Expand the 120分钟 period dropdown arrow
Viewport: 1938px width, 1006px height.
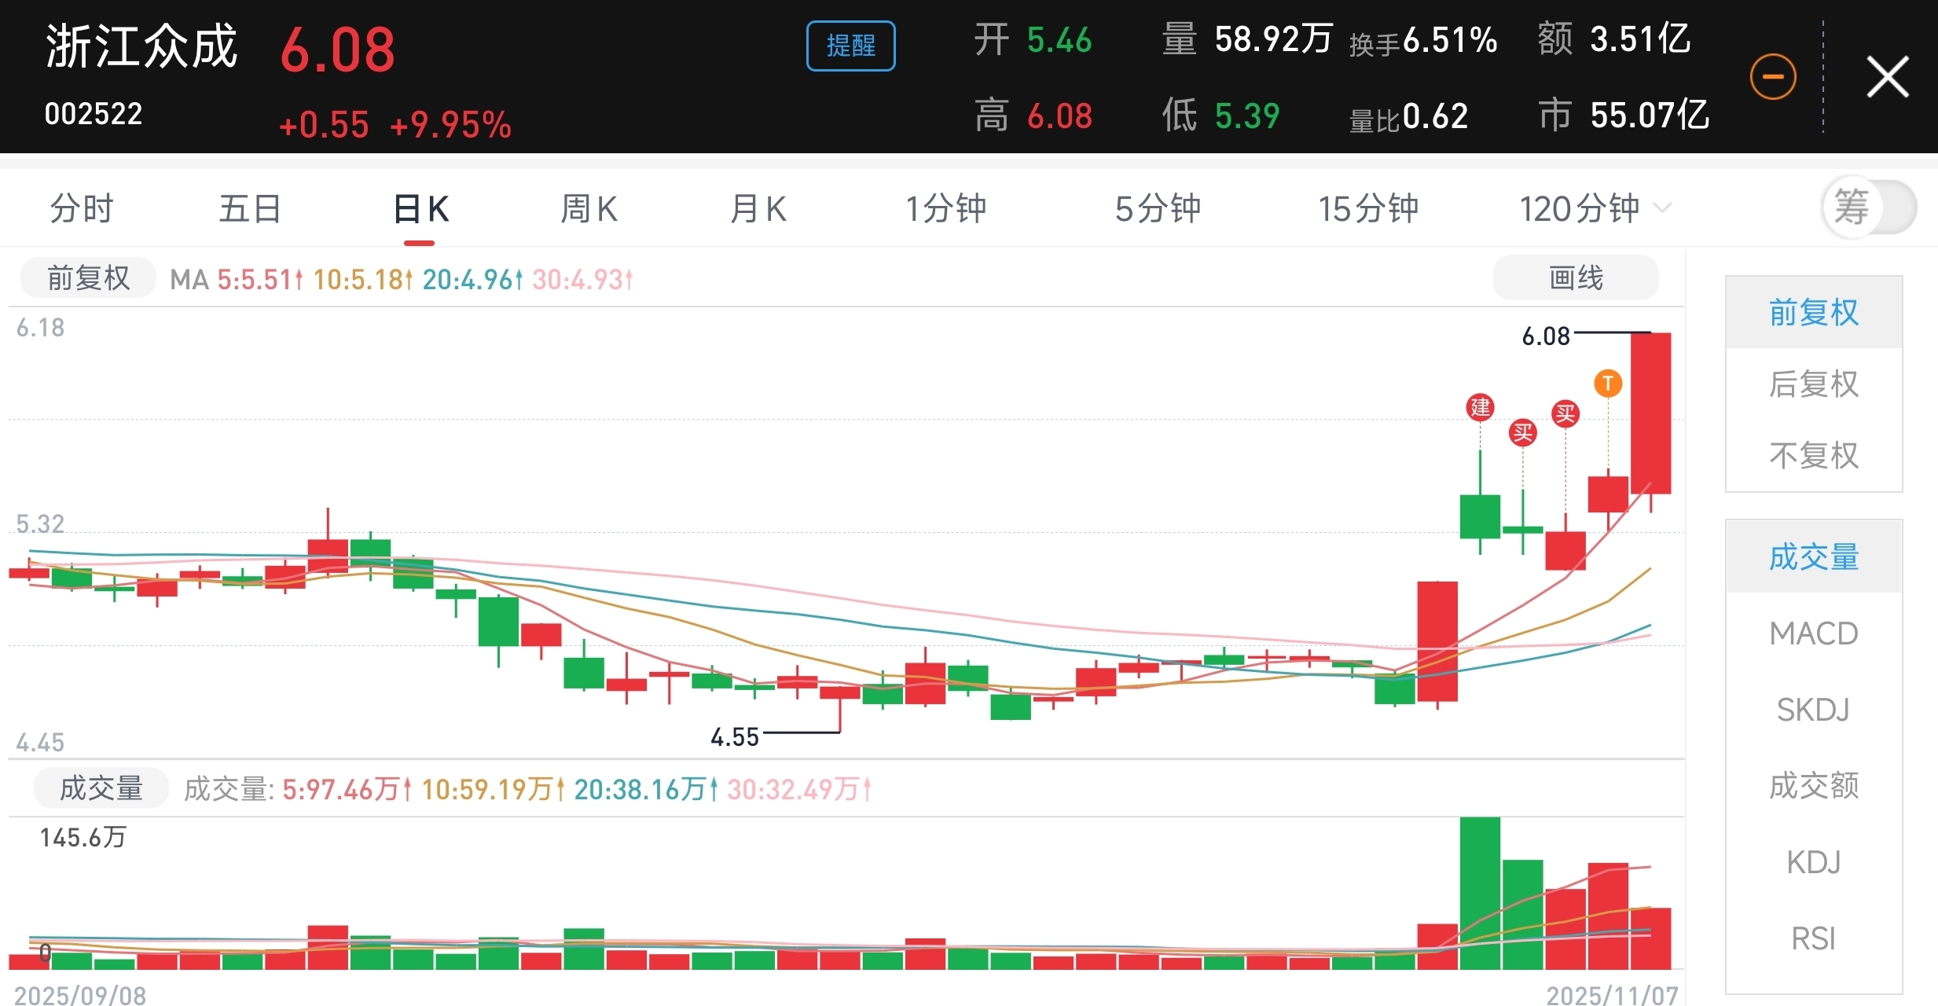(1662, 208)
